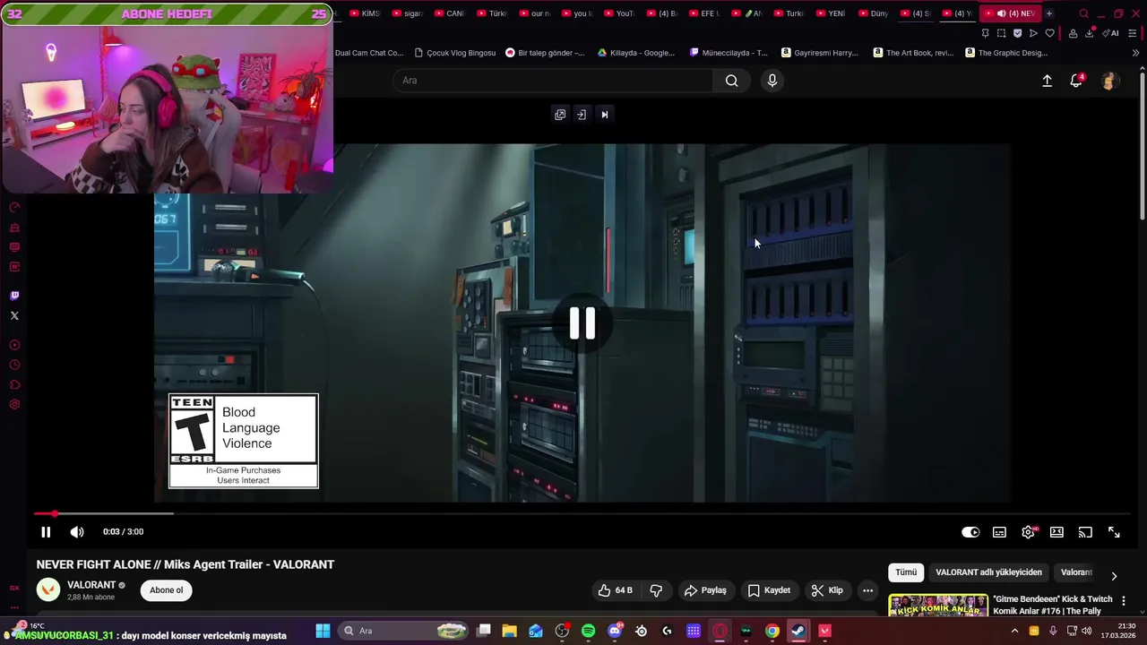
Task: Open 'Killayda - Google...' bookmark
Action: (636, 53)
